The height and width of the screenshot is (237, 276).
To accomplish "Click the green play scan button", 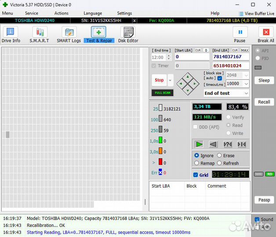I will [x=199, y=144].
